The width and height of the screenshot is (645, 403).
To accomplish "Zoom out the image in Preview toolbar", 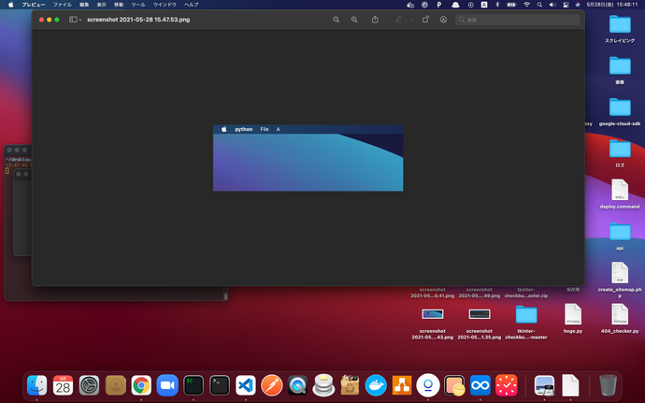I will [337, 20].
